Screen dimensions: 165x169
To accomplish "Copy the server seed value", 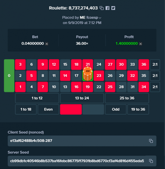I will 151,161.
